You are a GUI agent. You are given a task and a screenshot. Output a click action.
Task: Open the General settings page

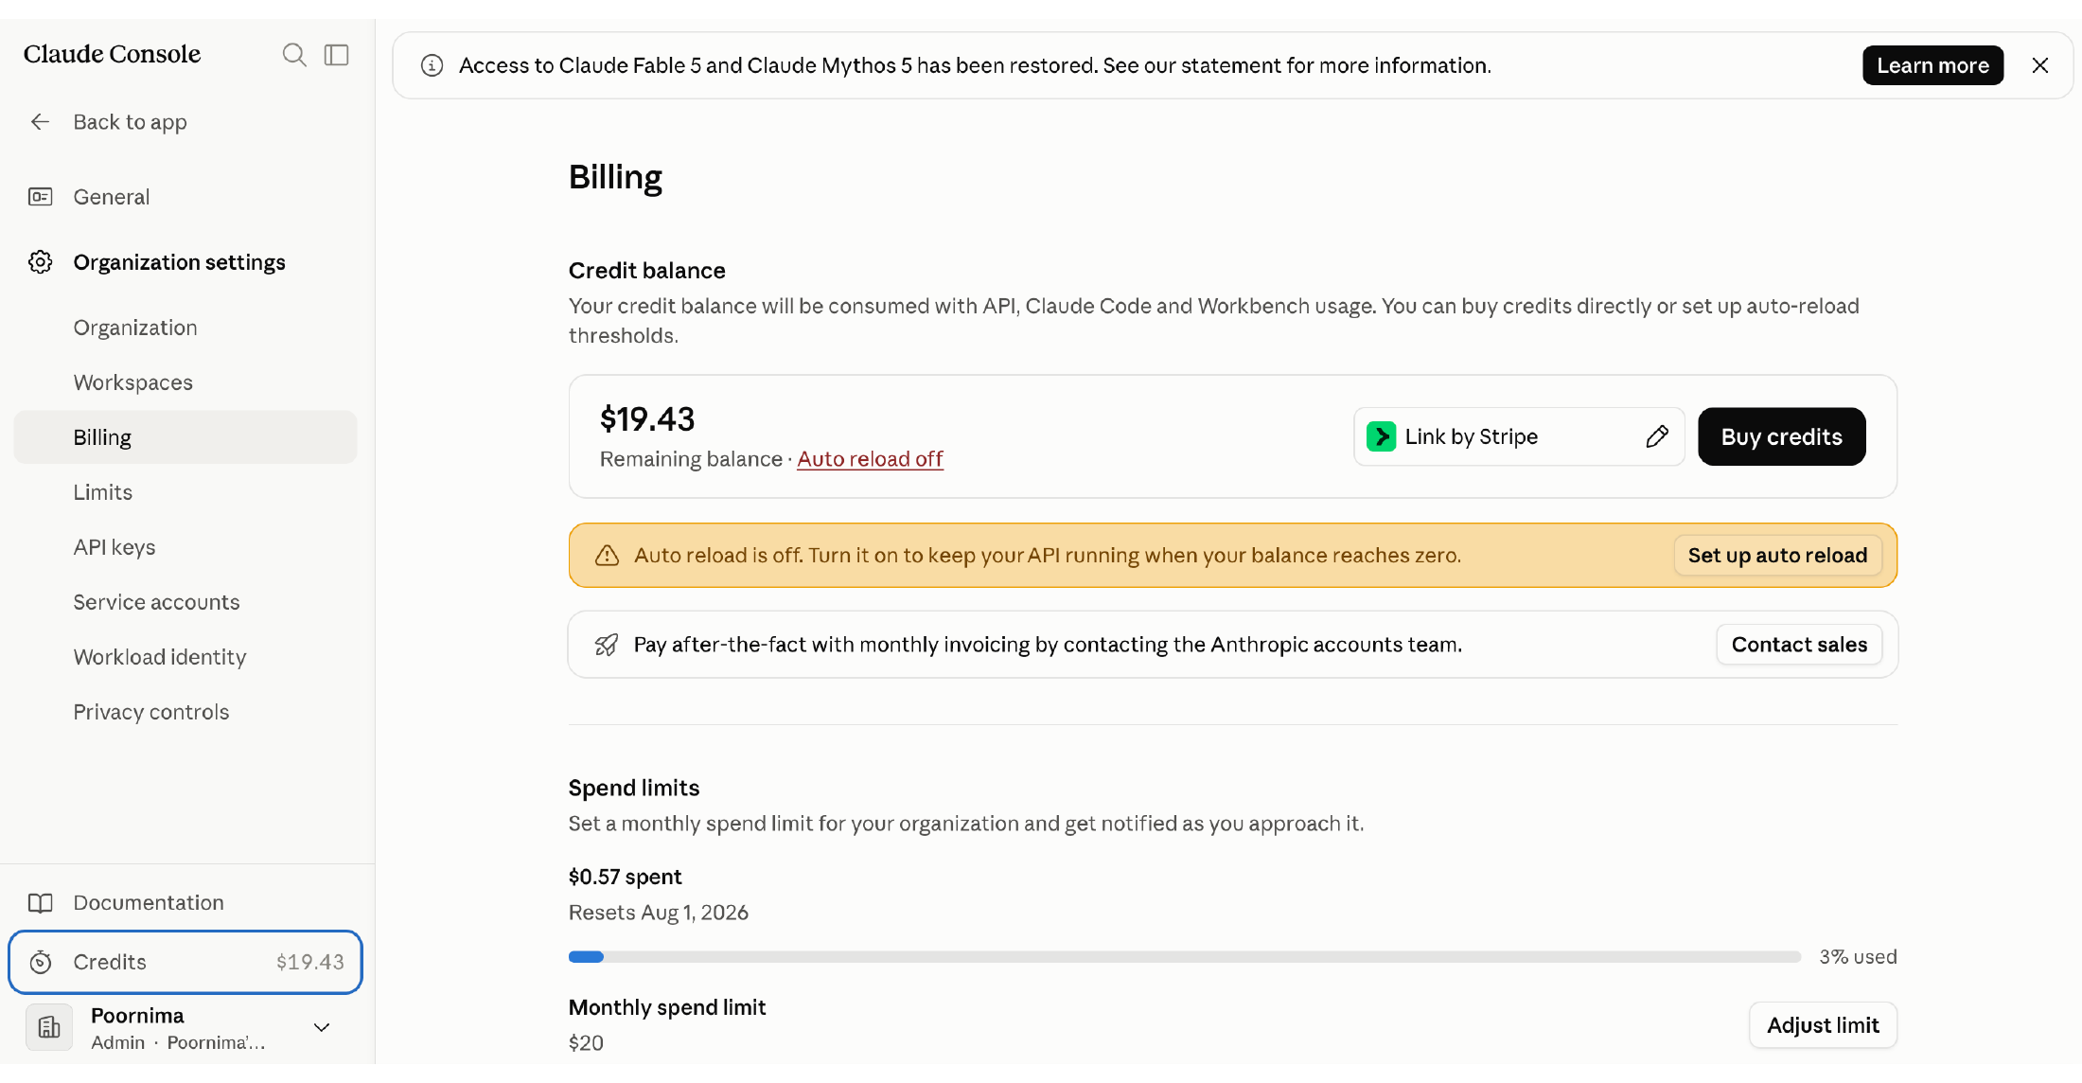point(185,197)
